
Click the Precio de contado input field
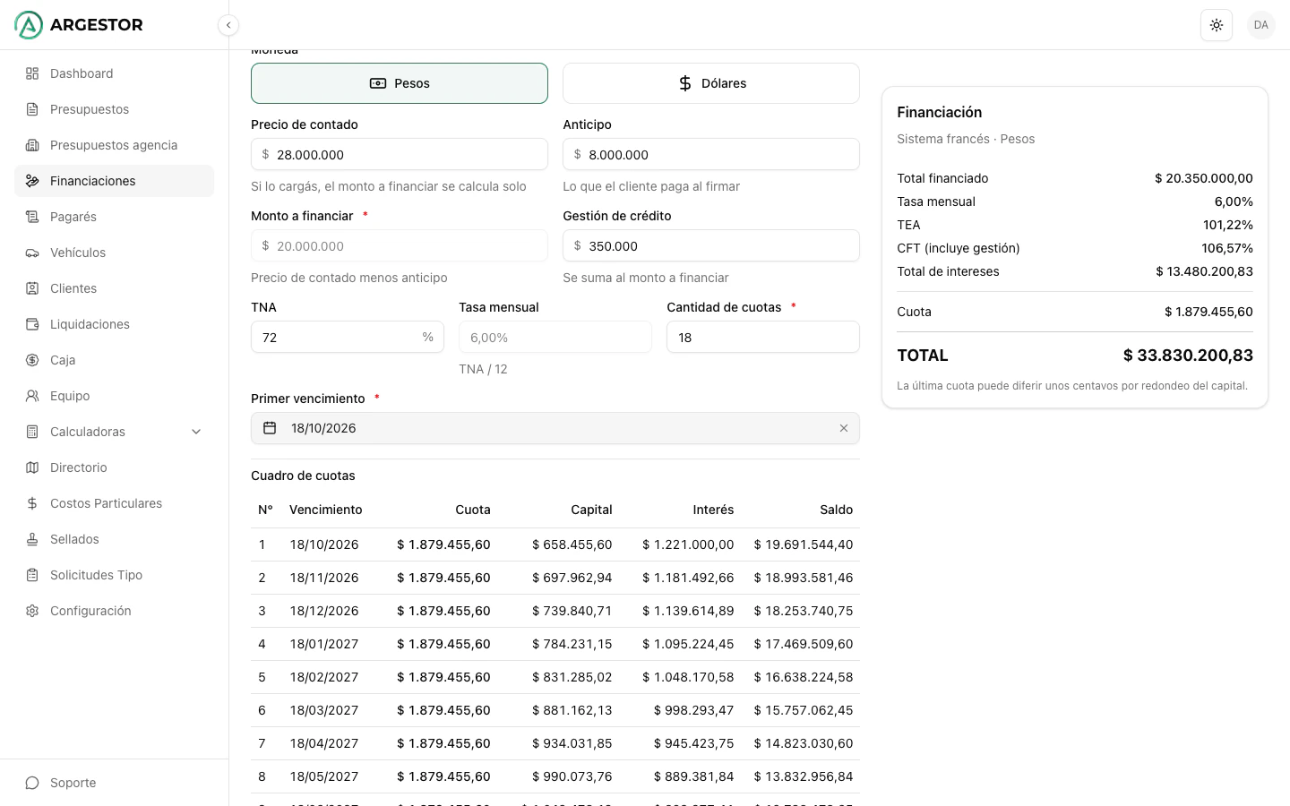[400, 154]
